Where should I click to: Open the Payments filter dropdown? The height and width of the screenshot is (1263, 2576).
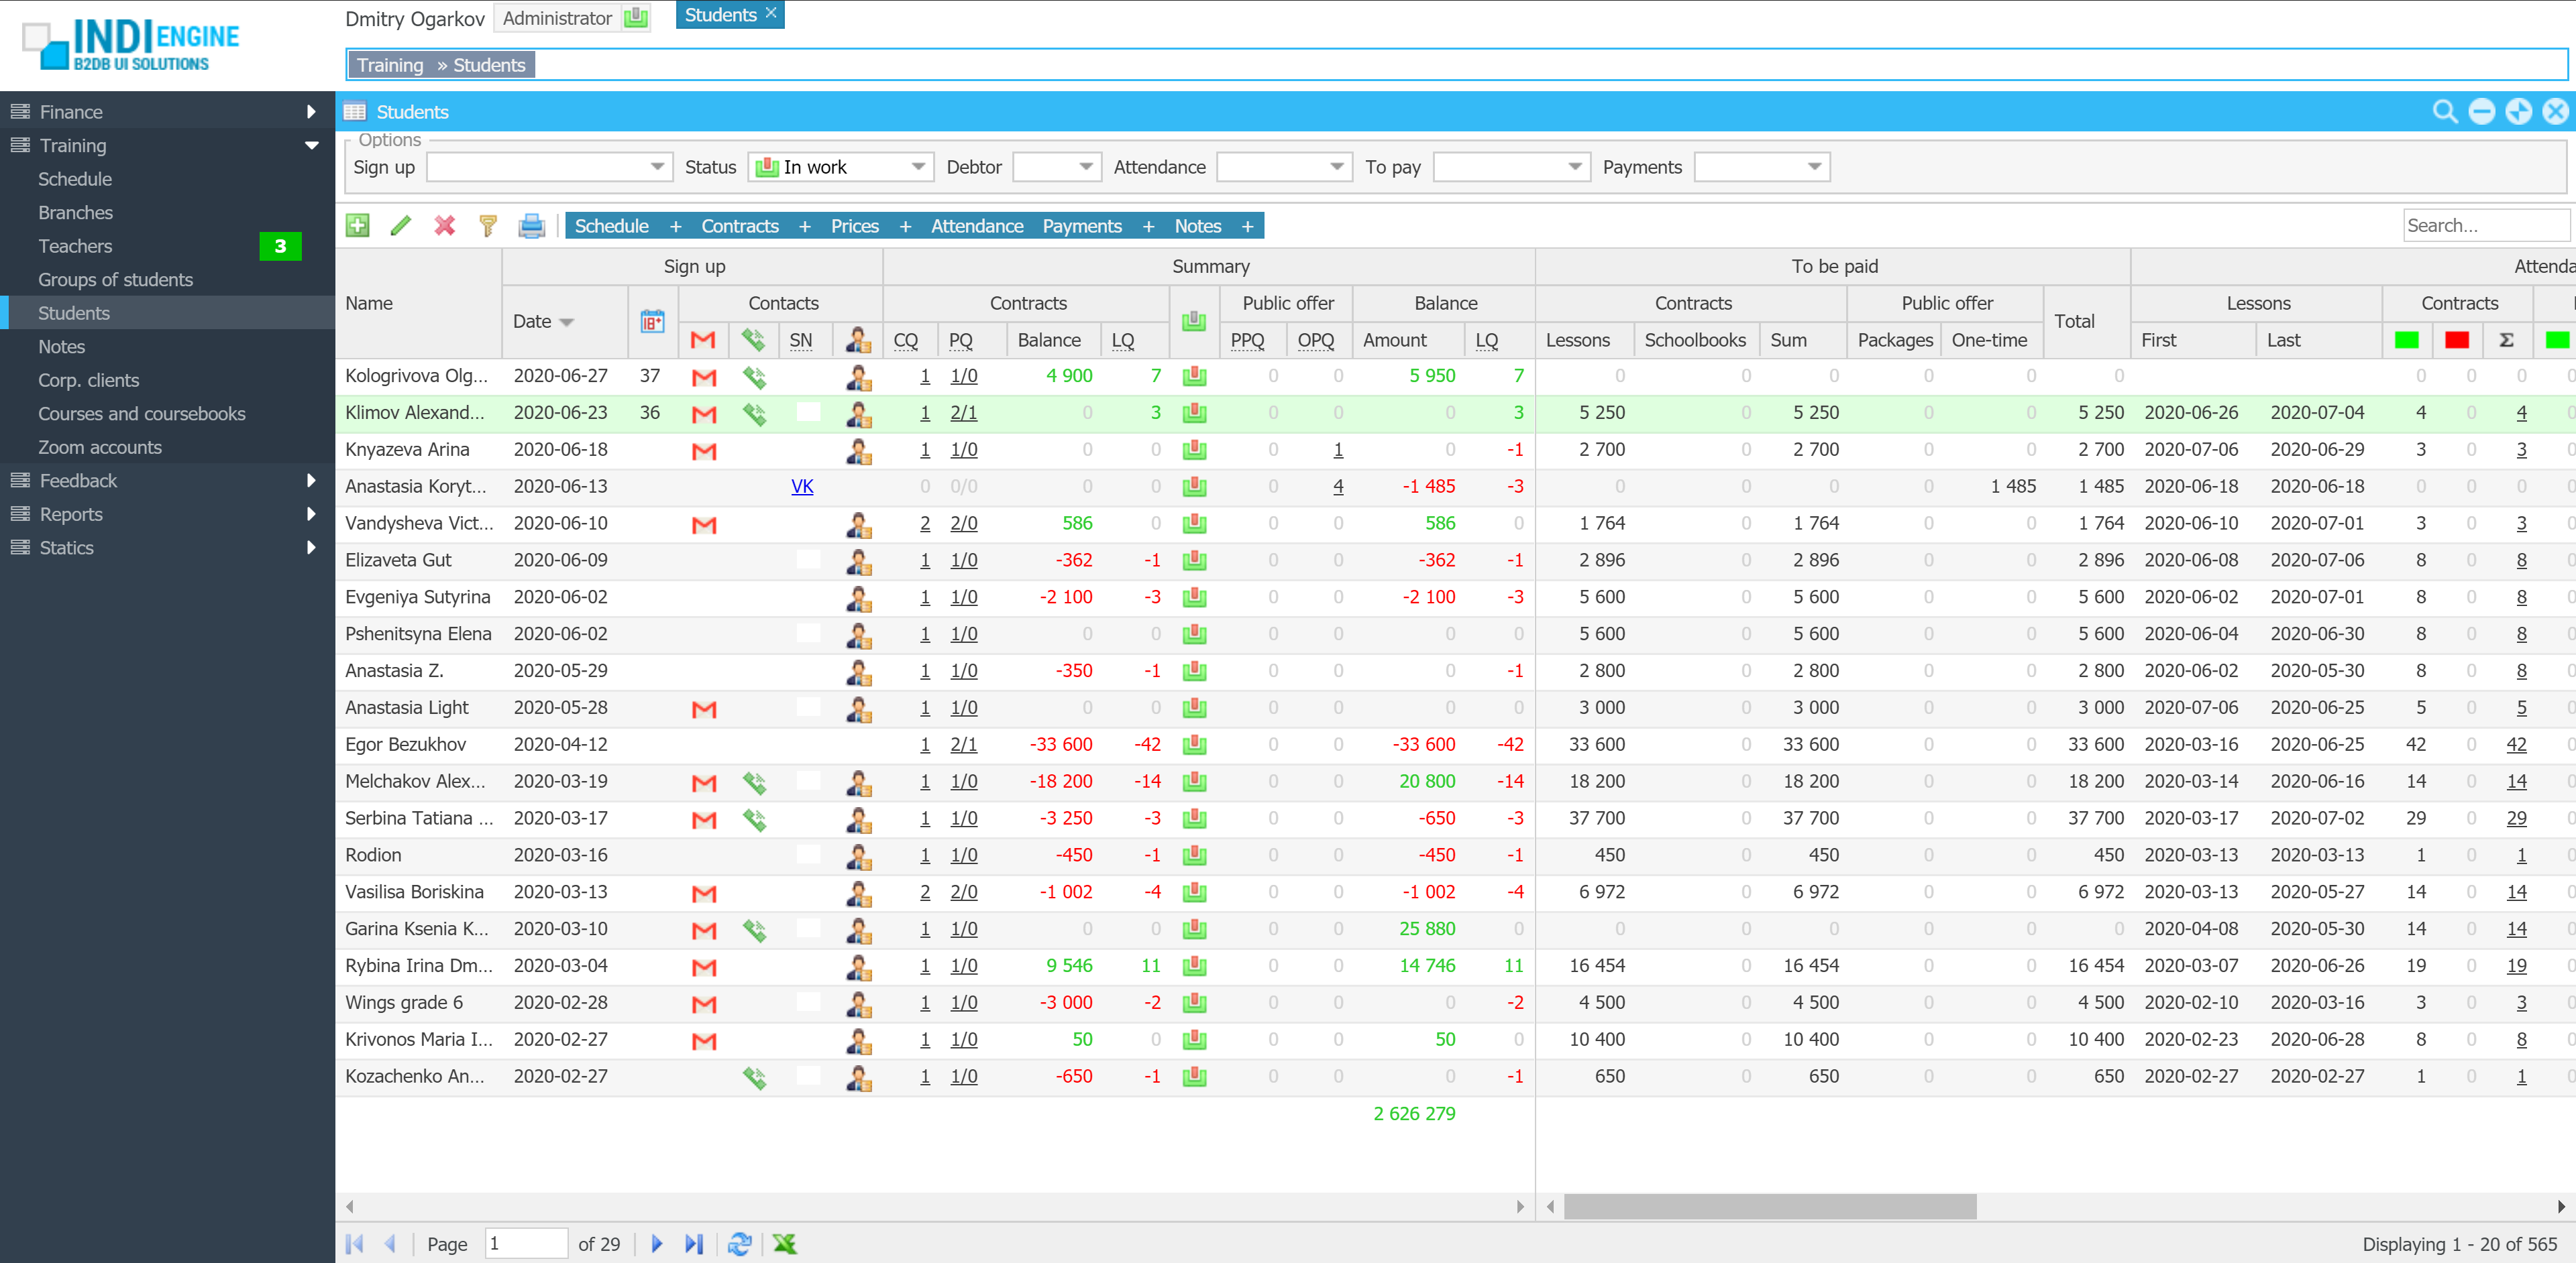coord(1813,167)
